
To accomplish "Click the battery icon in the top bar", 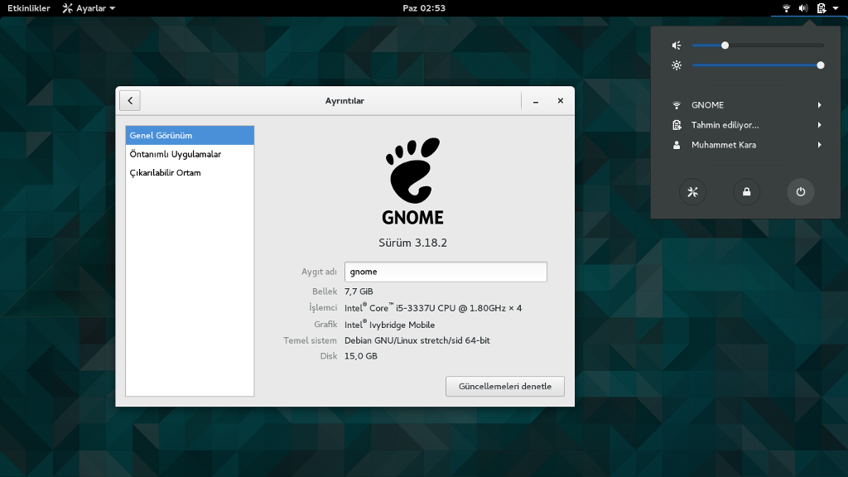I will pyautogui.click(x=821, y=8).
